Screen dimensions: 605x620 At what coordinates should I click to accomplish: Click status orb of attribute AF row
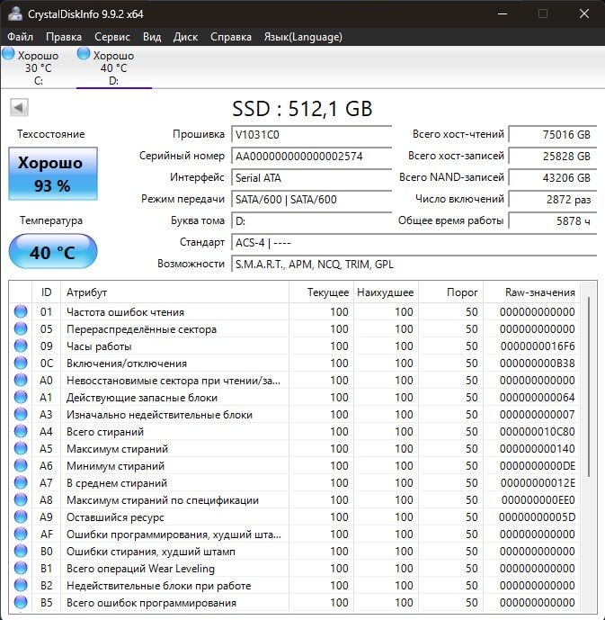tap(21, 535)
